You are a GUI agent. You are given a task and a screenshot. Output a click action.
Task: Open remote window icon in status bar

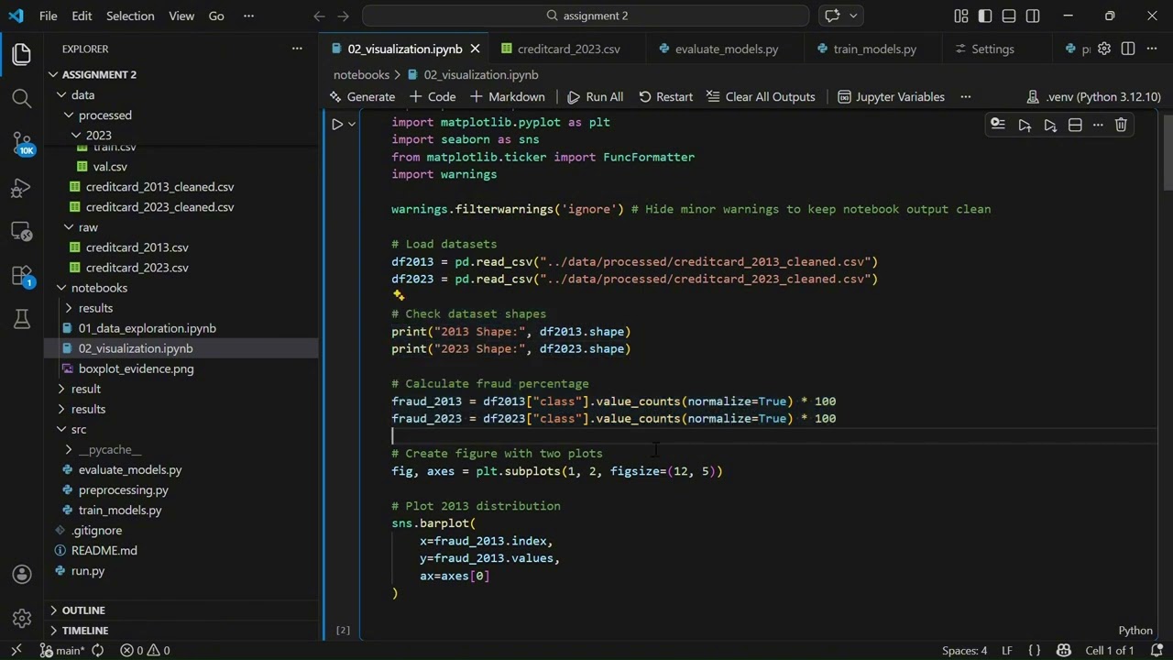click(16, 650)
